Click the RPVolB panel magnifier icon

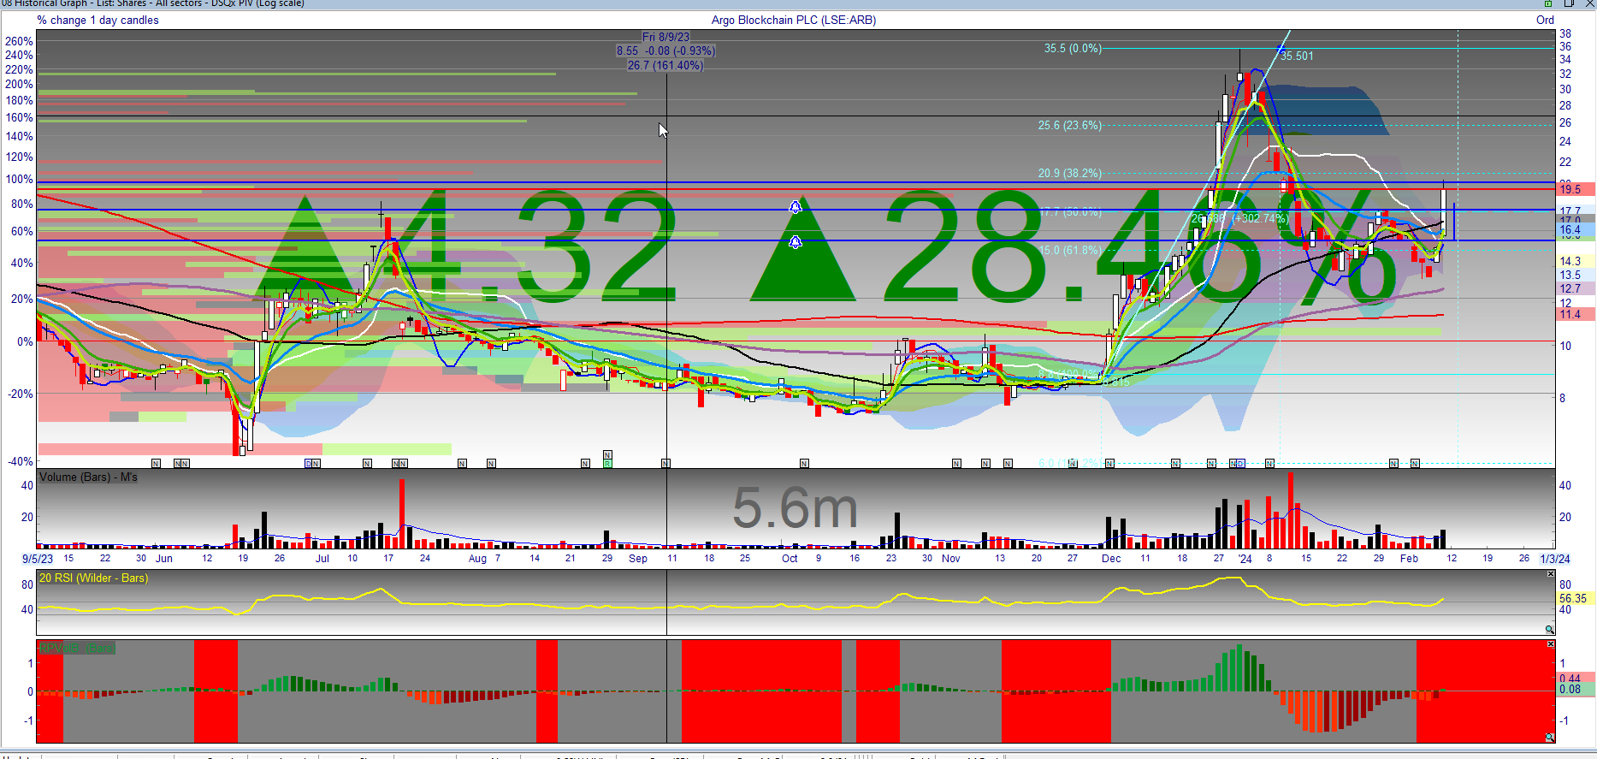pyautogui.click(x=1549, y=738)
